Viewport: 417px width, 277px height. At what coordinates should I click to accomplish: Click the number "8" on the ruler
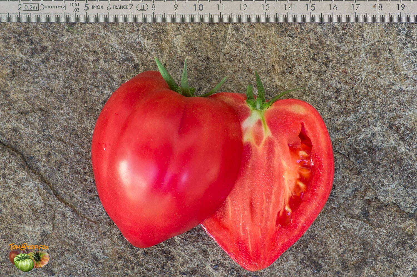coord(153,8)
